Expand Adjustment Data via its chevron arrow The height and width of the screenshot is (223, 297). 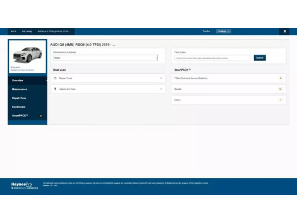[161, 89]
